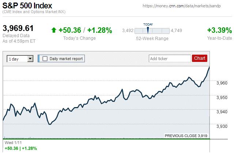Click the TODAY marker on 52-week range
This screenshot has width=234, height=153.
click(x=148, y=28)
